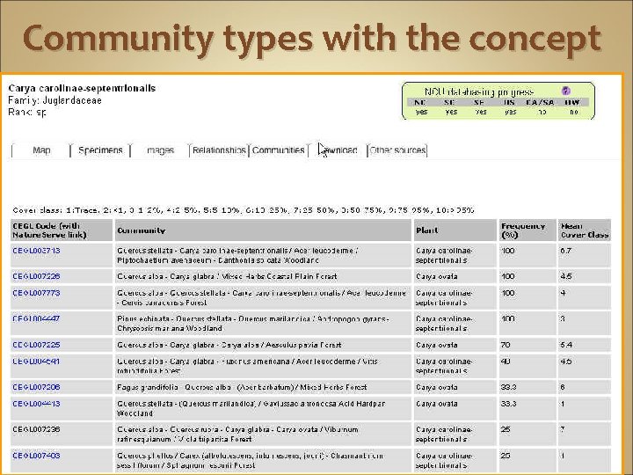Switch to the Specimens tab
The image size is (633, 475).
pyautogui.click(x=100, y=150)
